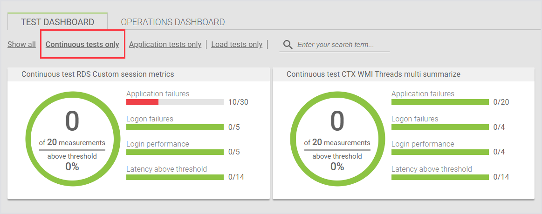Click Login performance bar in RDS card
The height and width of the screenshot is (214, 542).
175,152
